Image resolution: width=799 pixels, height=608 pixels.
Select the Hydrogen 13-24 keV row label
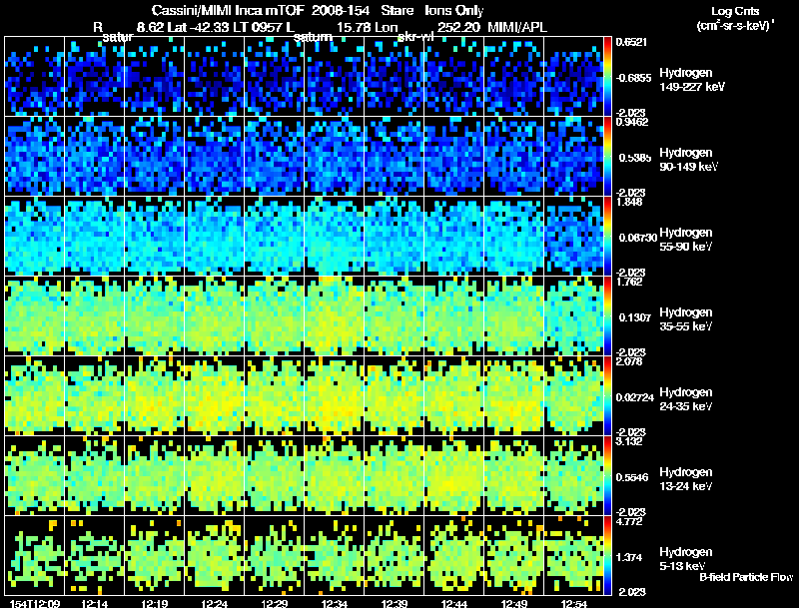tap(686, 479)
